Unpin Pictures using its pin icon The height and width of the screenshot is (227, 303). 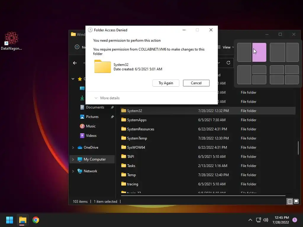[x=112, y=117]
